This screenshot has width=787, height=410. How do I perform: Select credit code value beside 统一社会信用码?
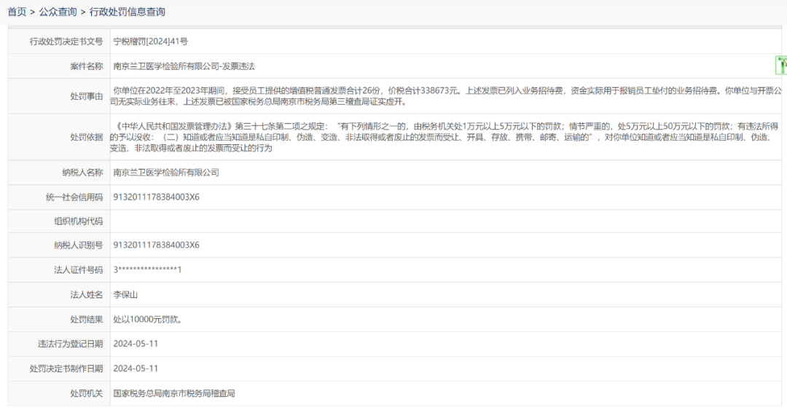[156, 197]
